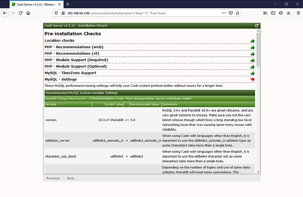Go back using the browser back arrow
The width and height of the screenshot is (303, 197).
coord(5,13)
